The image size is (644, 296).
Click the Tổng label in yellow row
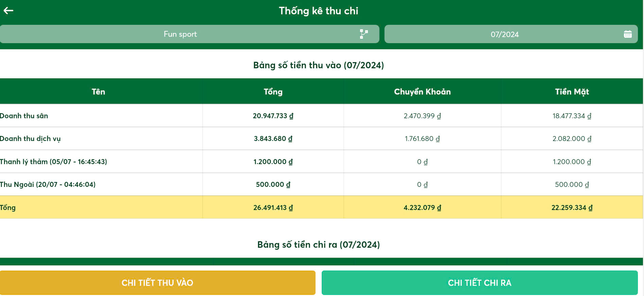pos(8,208)
